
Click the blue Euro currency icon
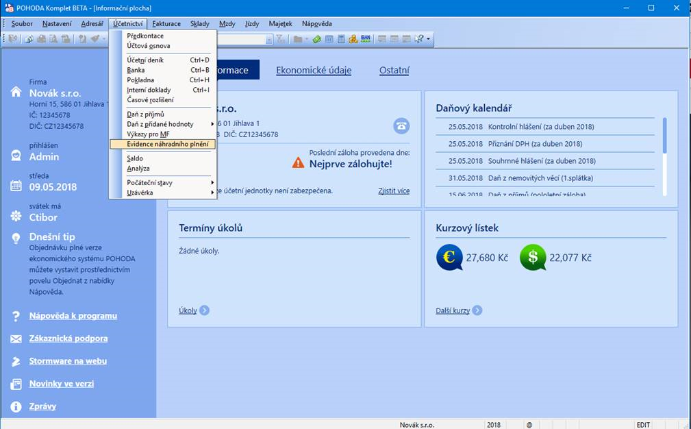pyautogui.click(x=449, y=257)
